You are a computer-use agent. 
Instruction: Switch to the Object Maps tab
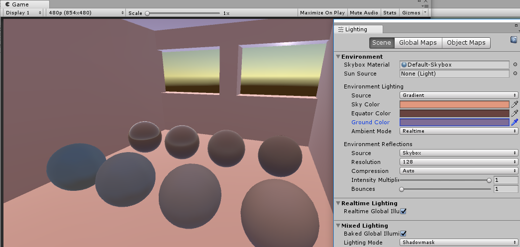[466, 43]
